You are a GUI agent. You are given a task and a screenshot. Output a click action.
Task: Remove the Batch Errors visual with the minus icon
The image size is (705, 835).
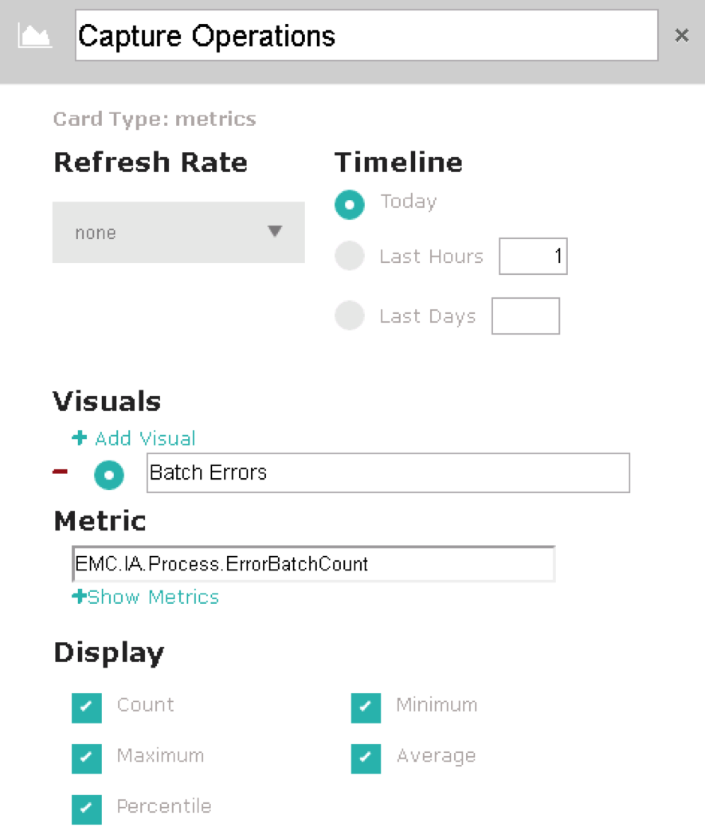tap(61, 472)
